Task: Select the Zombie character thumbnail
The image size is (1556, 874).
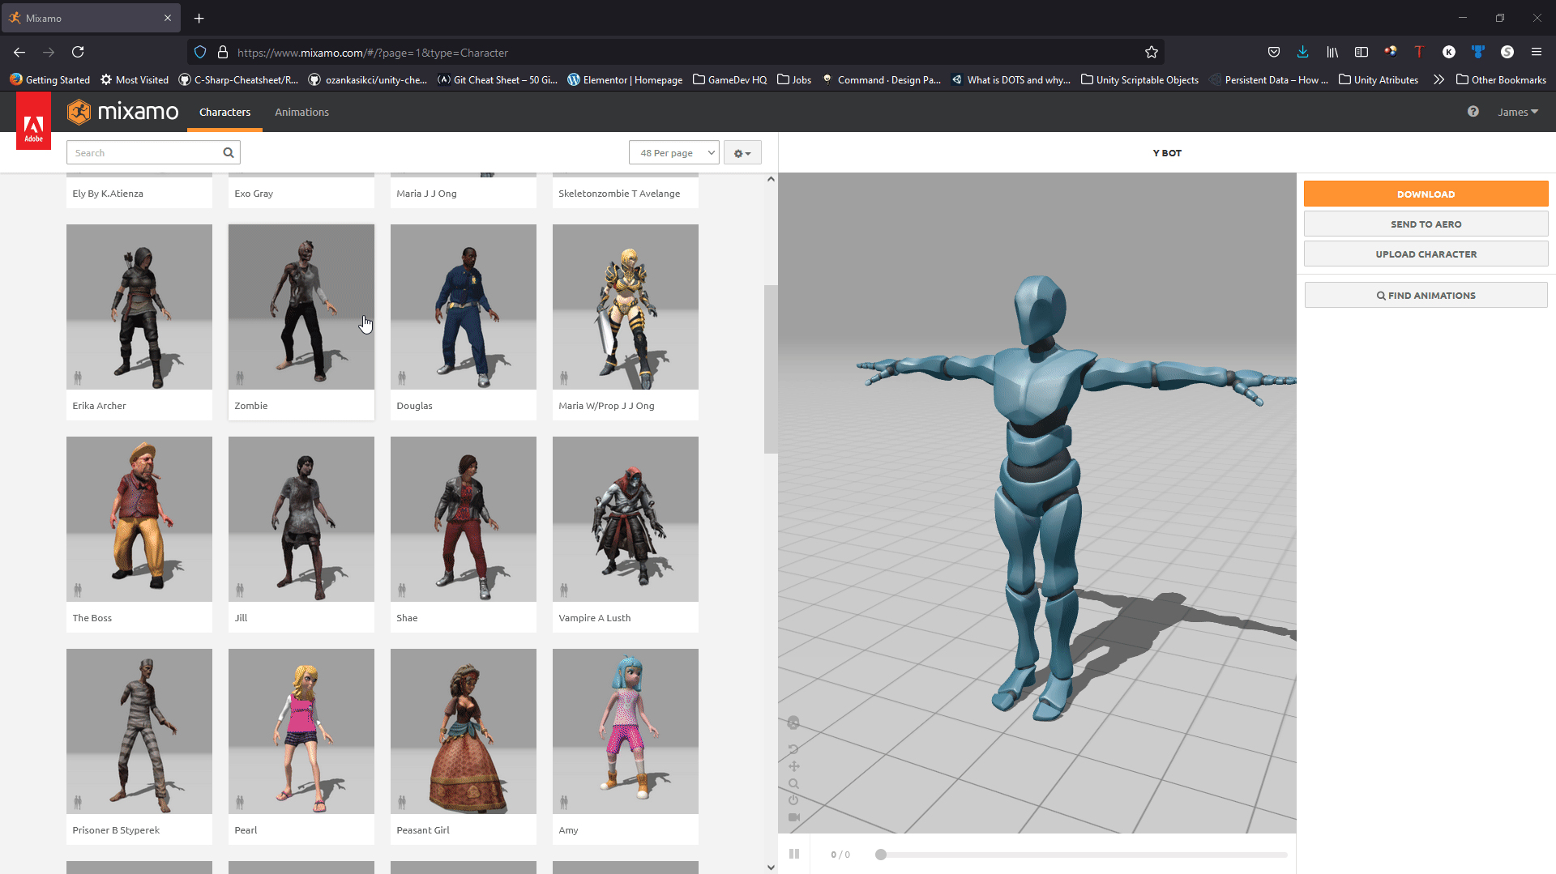Action: click(x=301, y=307)
